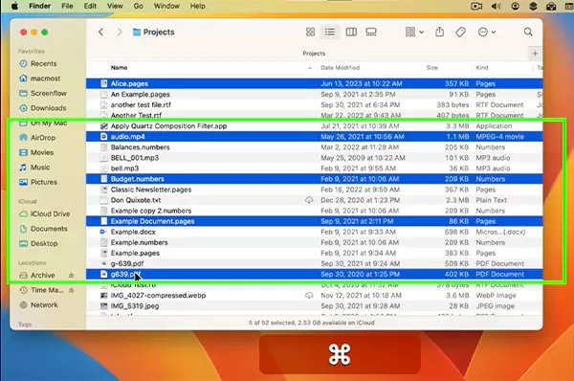Open the Group By dropdown in toolbar
This screenshot has height=381, width=574.
coord(414,32)
